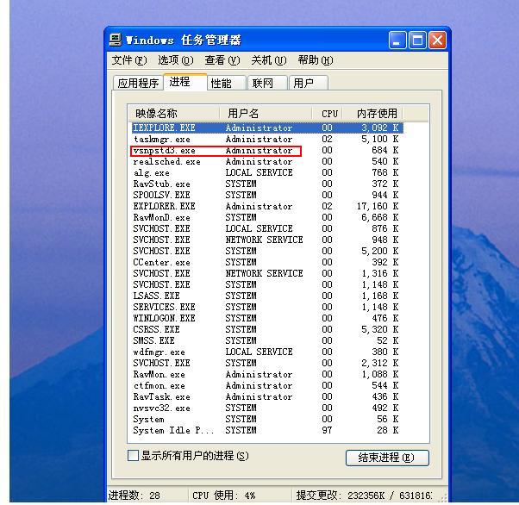The height and width of the screenshot is (505, 519).
Task: Open the 选项(O) menu
Action: click(x=175, y=60)
